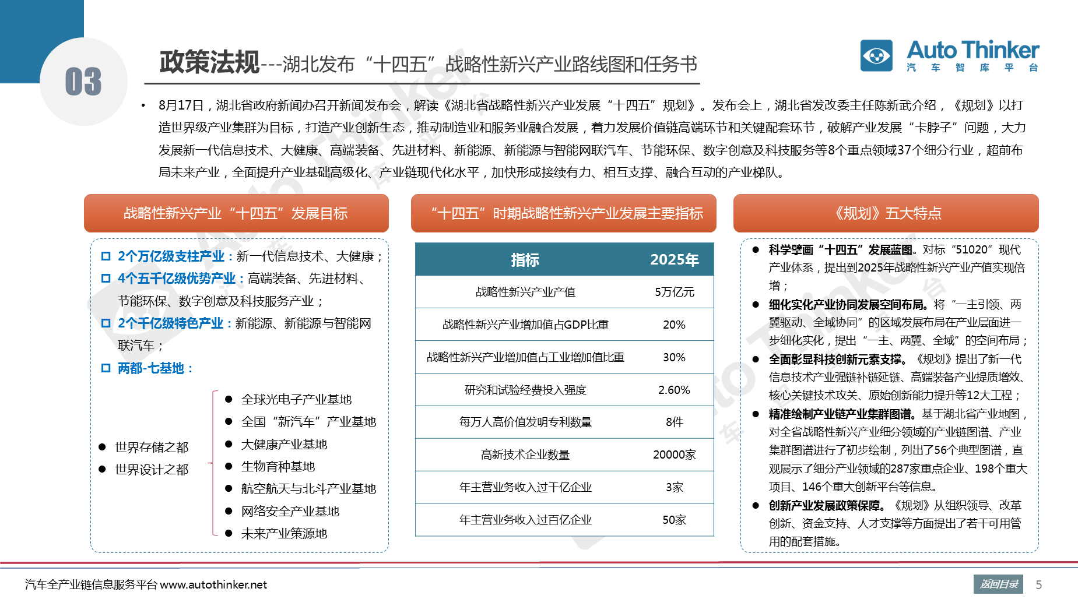Click the 未来产业策源地 bullet item
Image resolution: width=1078 pixels, height=606 pixels.
click(x=285, y=534)
